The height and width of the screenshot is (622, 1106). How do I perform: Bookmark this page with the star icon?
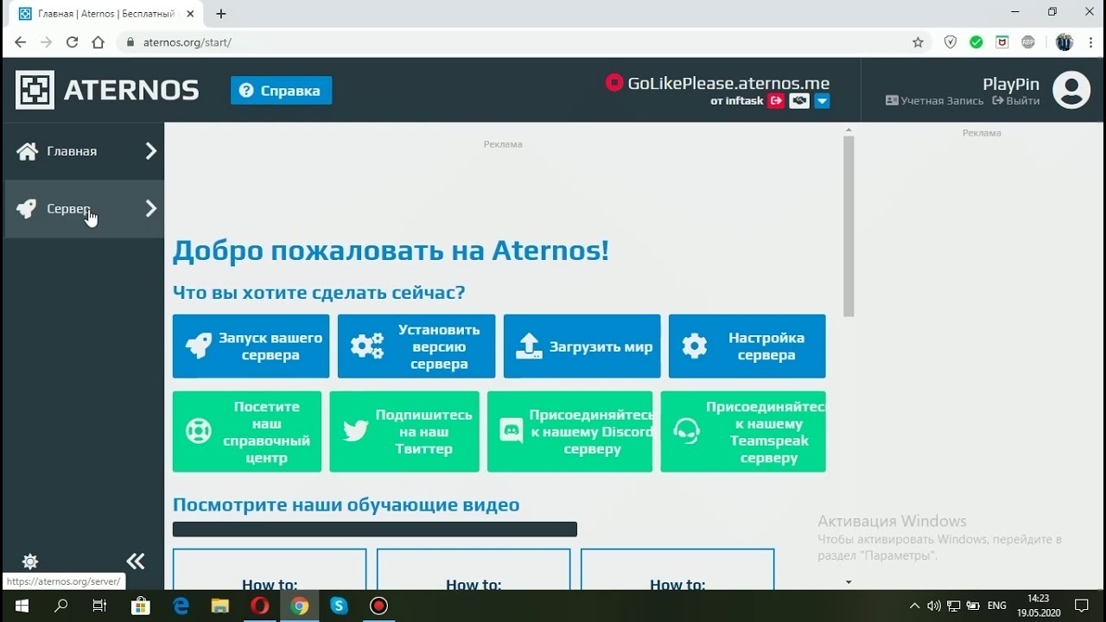[918, 41]
